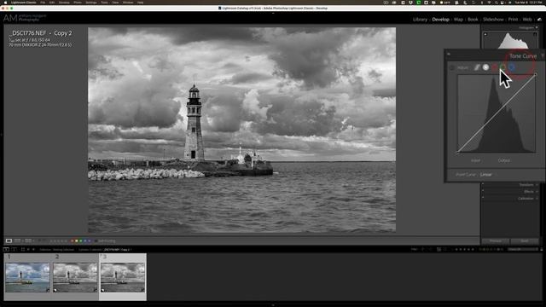
Task: Open grid view icon in filmstrip bar
Action: (23, 249)
